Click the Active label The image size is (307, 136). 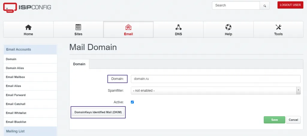pos(119,102)
